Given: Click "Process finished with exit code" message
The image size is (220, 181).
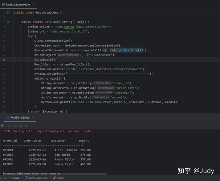Looking at the screenshot, I should pos(31,173).
